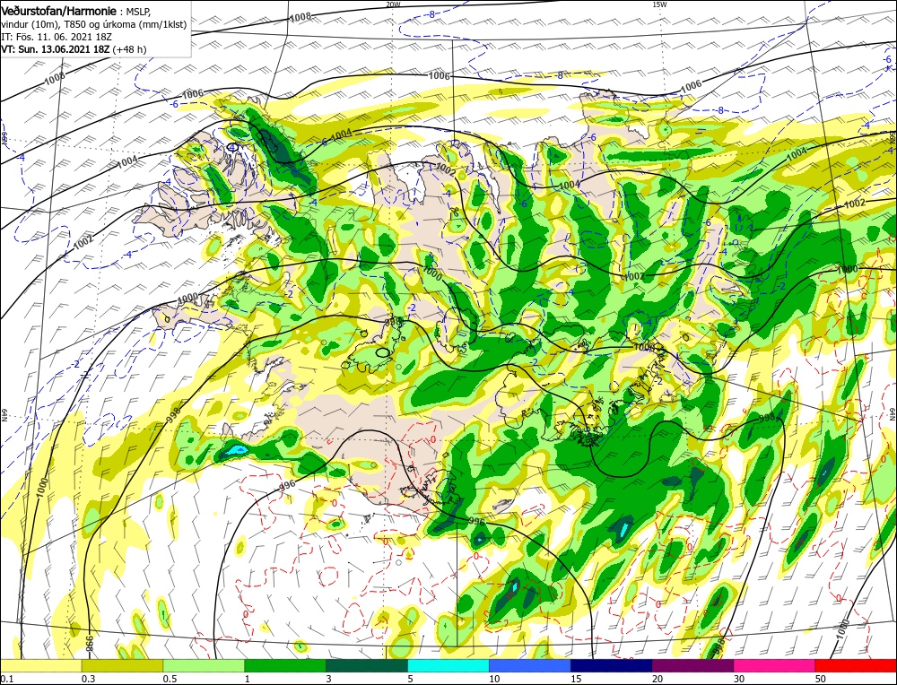Screen dimensions: 897x685
Task: Click the 'VT: Sun. 13.06.2021 18Z (+48 h)' line
Action: [x=74, y=49]
